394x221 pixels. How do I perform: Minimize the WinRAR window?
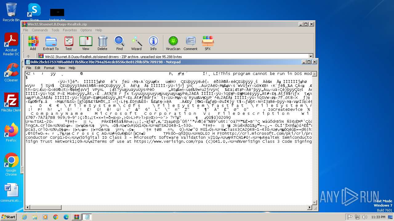(300, 24)
